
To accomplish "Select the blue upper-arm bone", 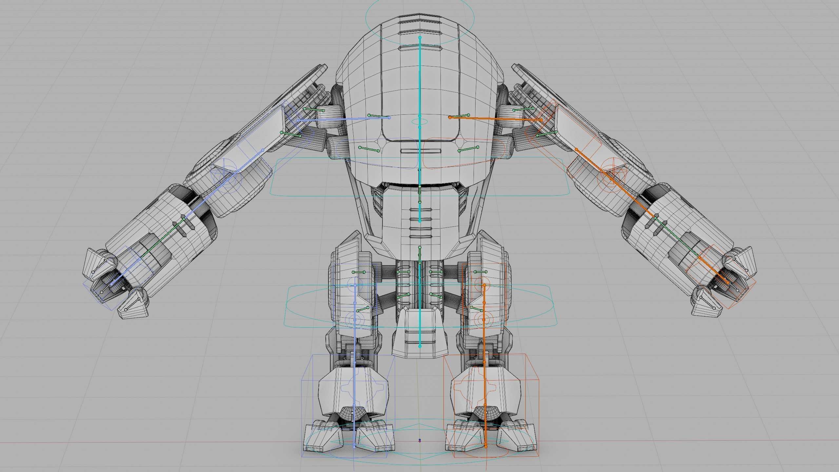I will [224, 184].
